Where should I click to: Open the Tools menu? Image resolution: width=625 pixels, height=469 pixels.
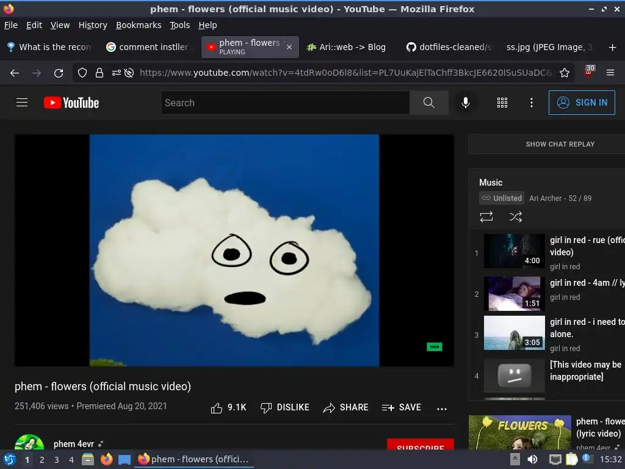[x=180, y=25]
